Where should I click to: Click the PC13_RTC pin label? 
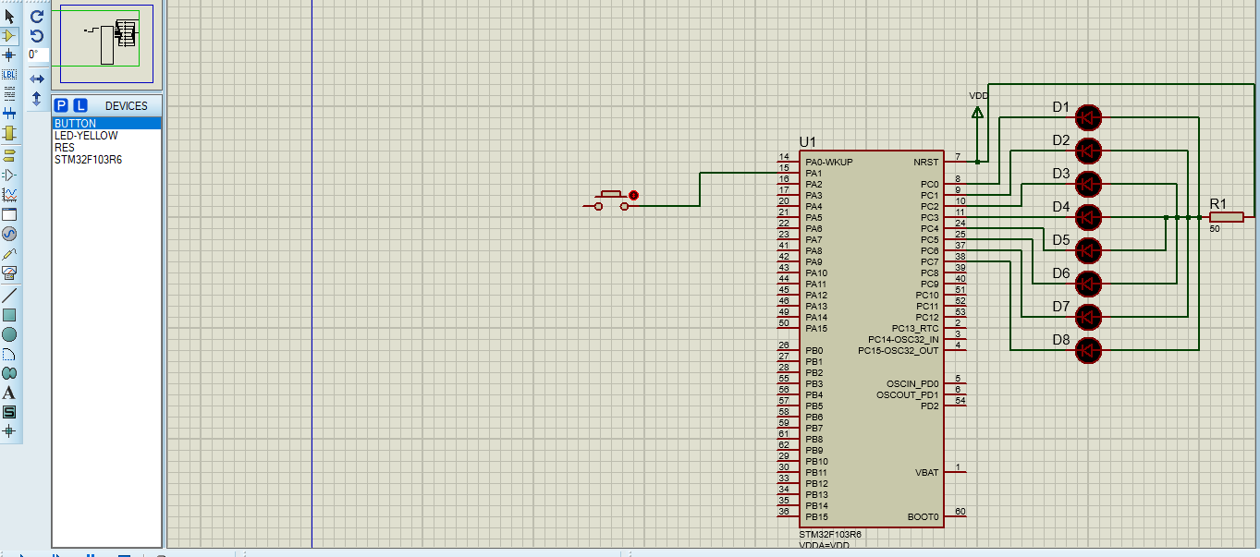pos(915,329)
